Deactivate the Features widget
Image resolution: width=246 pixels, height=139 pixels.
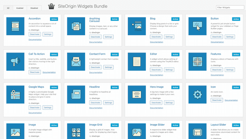click(x=217, y=70)
